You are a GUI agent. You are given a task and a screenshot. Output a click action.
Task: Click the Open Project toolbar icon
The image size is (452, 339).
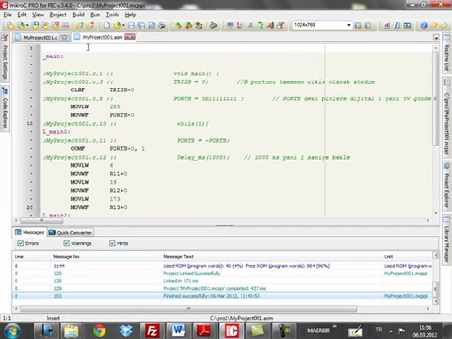(x=21, y=25)
